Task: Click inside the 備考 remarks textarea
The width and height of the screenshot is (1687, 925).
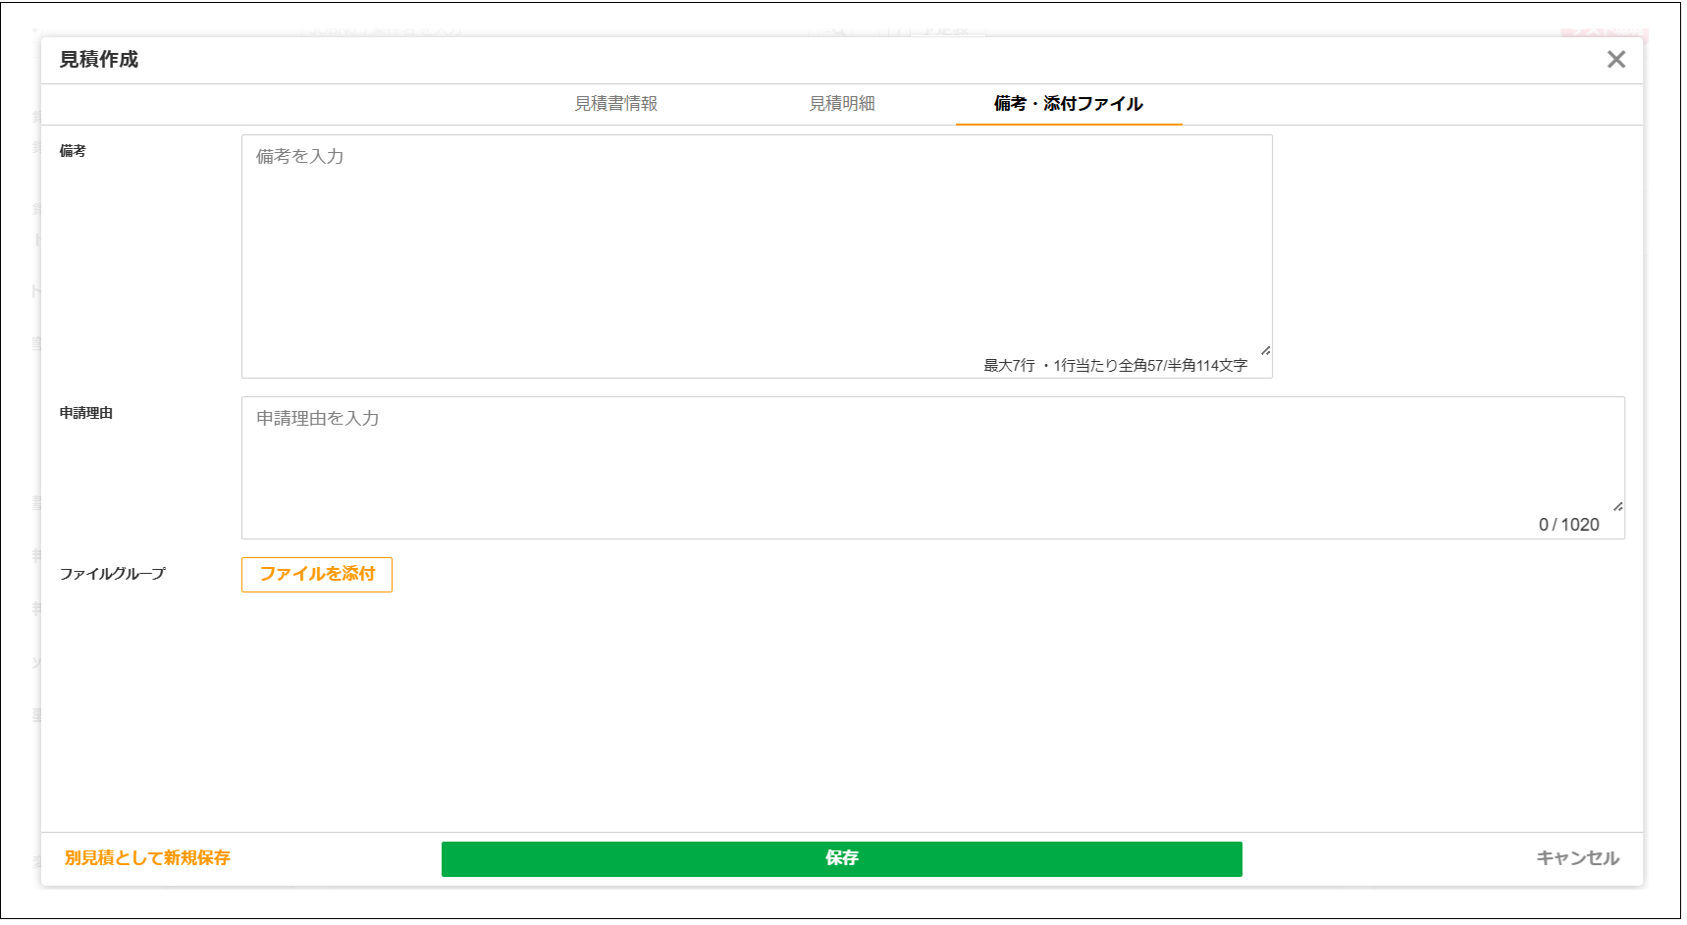Action: 687,245
